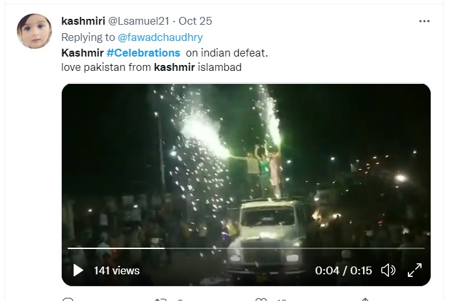The width and height of the screenshot is (456, 301).
Task: Open the tweet via the Oct 25 timestamp
Action: pyautogui.click(x=198, y=21)
